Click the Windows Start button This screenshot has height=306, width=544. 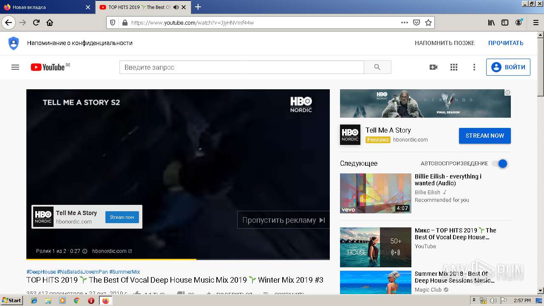12,300
